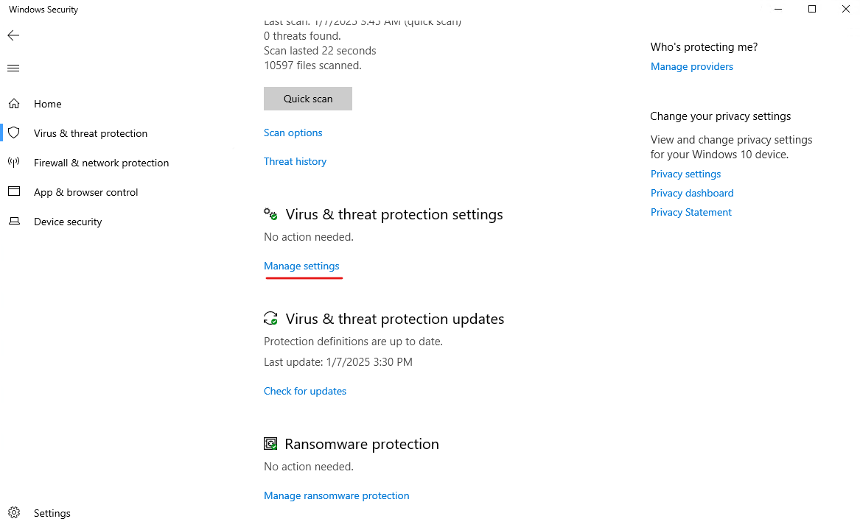Click the Ransomware protection heading
Image resolution: width=860 pixels, height=530 pixels.
[362, 444]
